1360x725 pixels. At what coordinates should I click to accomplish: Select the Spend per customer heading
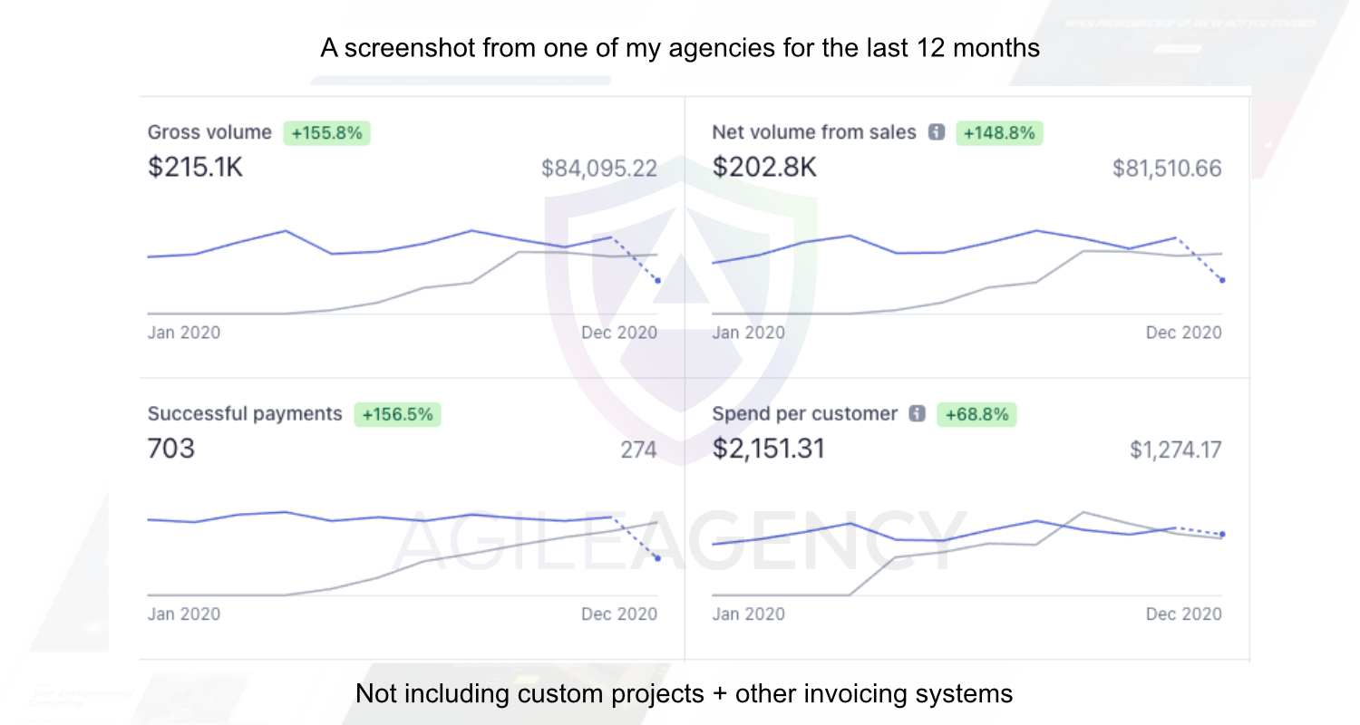[804, 414]
